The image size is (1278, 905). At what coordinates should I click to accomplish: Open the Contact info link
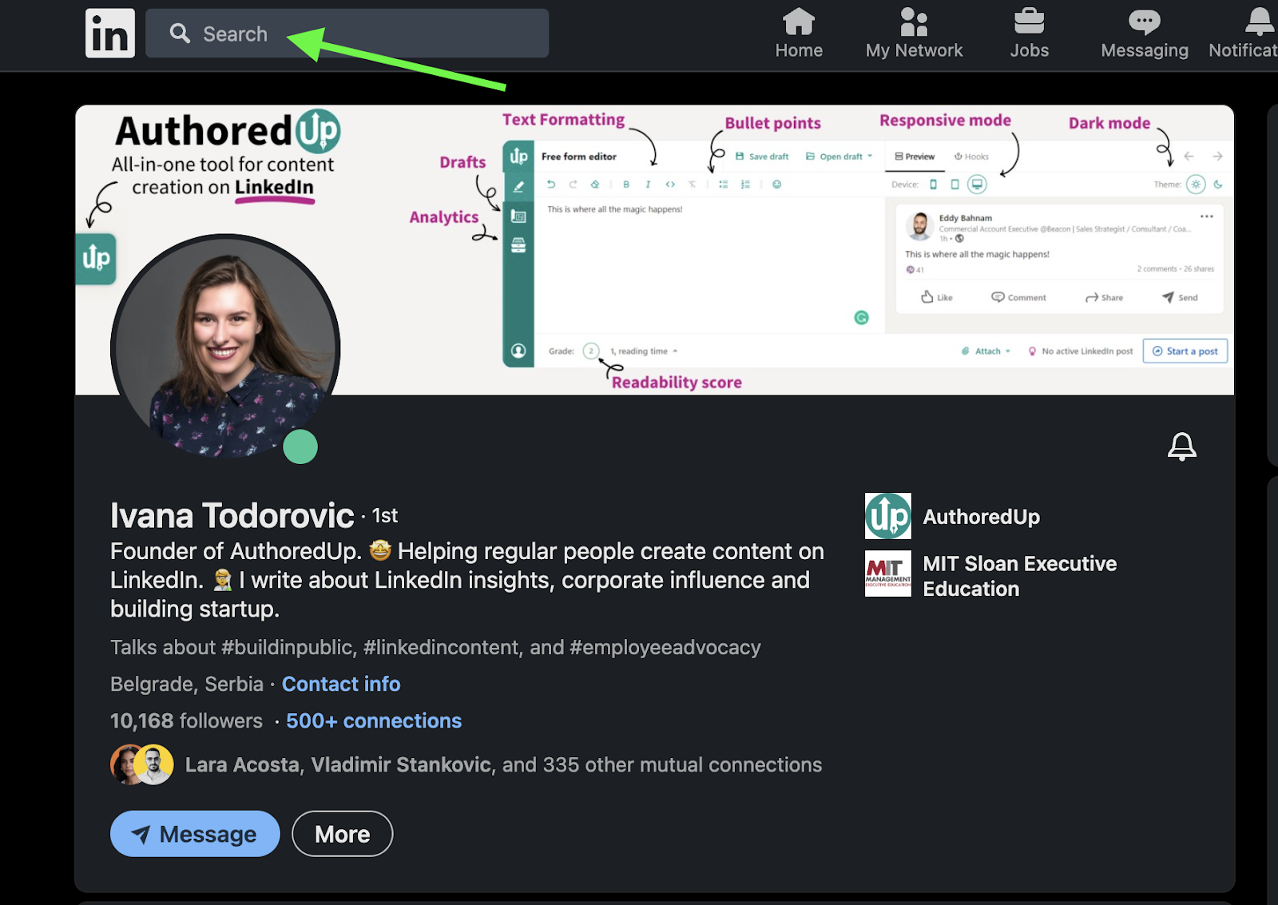click(341, 685)
